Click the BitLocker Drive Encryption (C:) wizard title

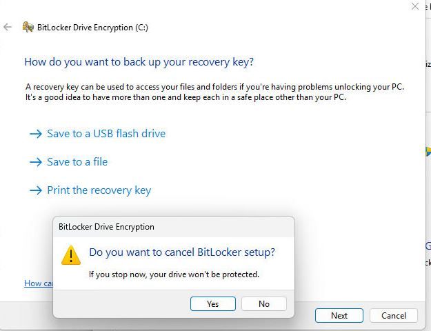92,28
